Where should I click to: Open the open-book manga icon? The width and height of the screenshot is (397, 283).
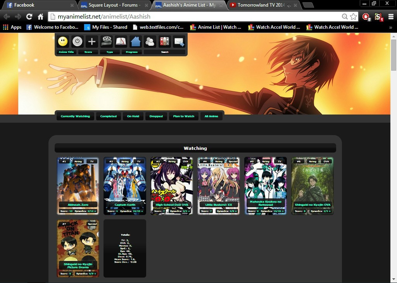[x=121, y=42]
